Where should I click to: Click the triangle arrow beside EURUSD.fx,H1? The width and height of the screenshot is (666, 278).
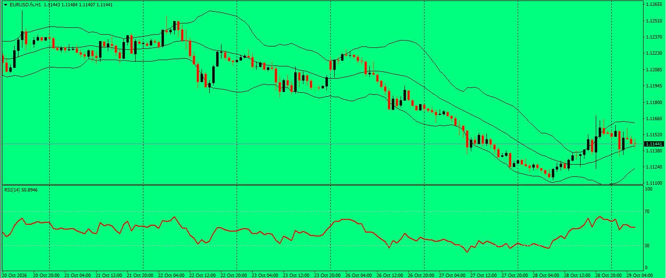(5, 4)
